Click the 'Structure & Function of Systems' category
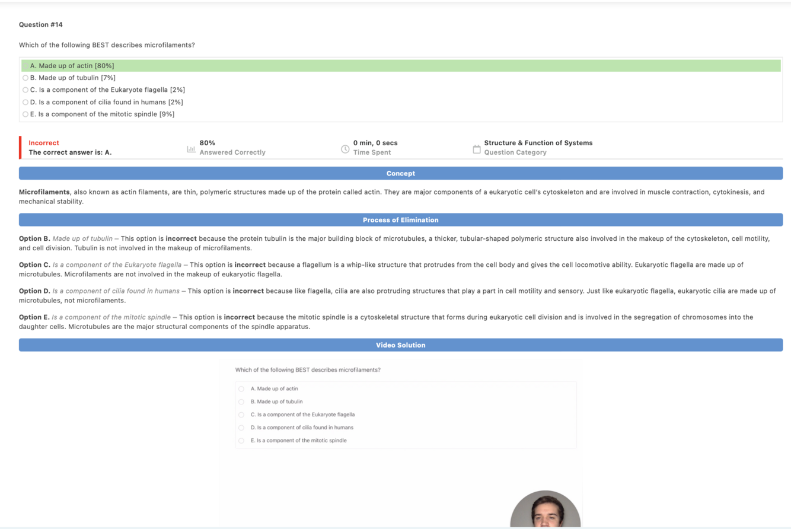 pos(538,143)
